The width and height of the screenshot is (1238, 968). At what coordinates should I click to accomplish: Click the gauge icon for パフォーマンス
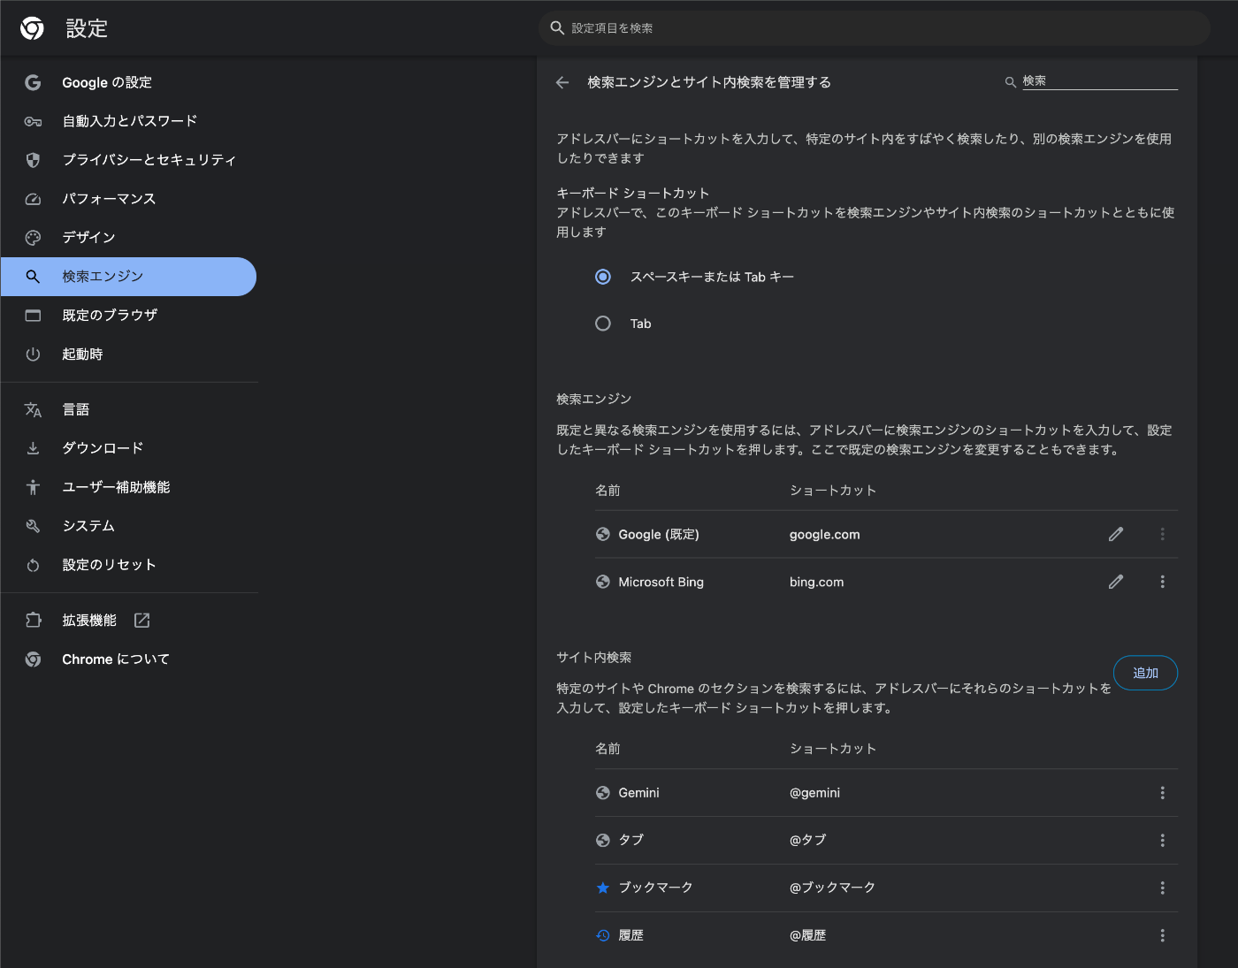33,199
